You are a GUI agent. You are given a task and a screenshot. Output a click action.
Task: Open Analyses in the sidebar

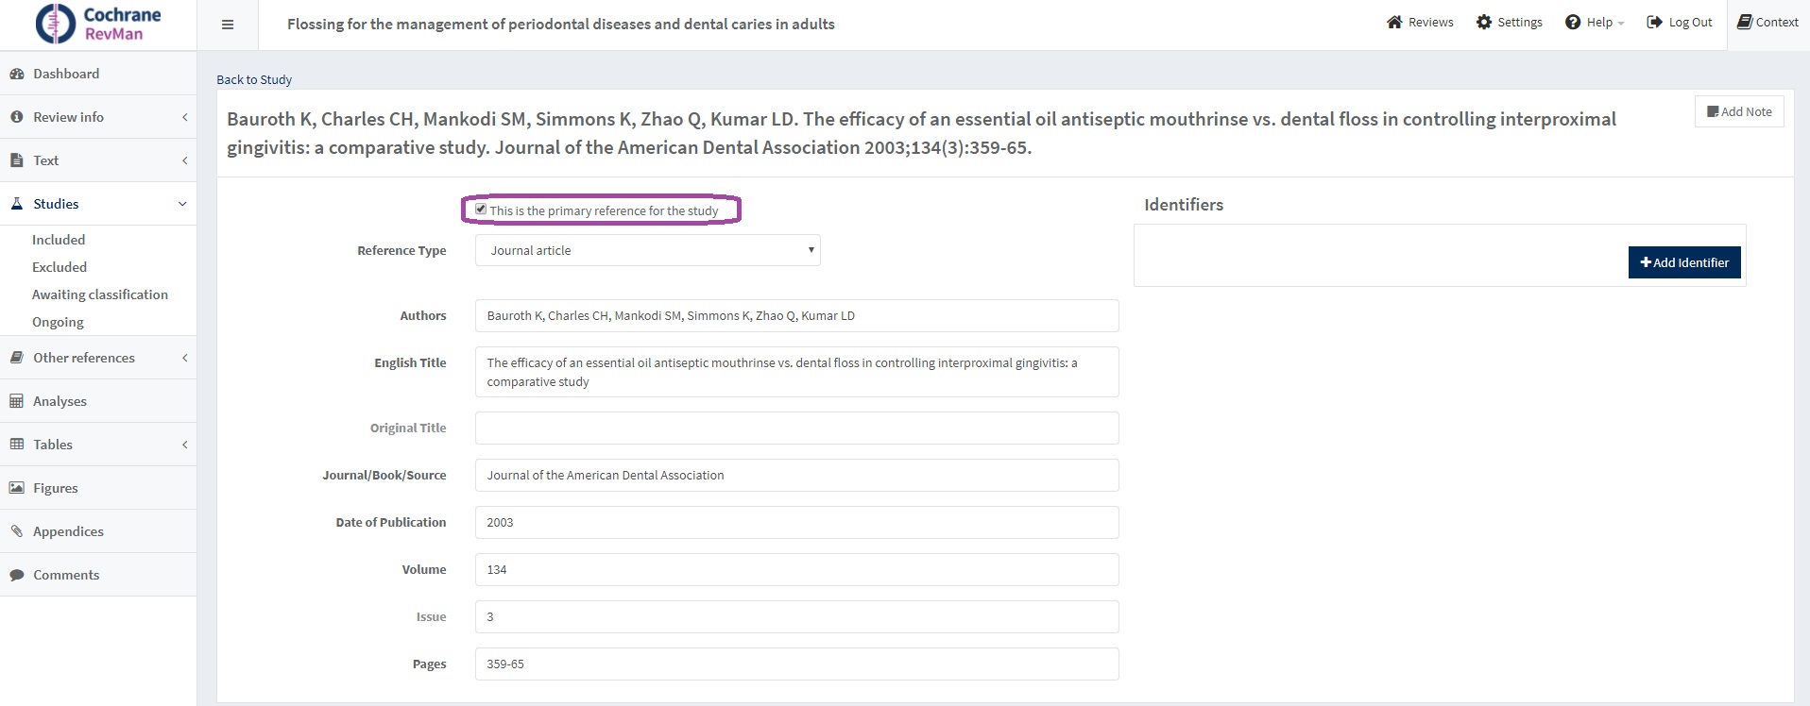coord(60,401)
